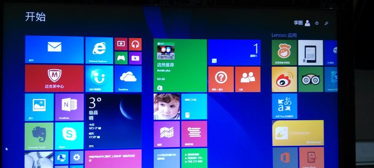Launch the OneNote tile
This screenshot has width=374, height=168.
point(70,107)
